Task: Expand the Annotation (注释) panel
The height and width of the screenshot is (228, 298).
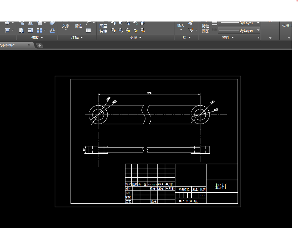Action: (77, 37)
